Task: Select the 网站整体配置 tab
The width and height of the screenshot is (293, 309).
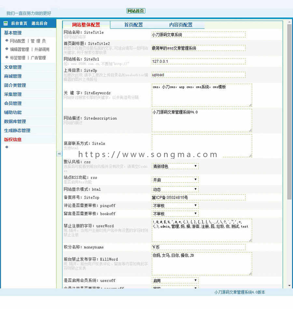Action: click(x=86, y=25)
